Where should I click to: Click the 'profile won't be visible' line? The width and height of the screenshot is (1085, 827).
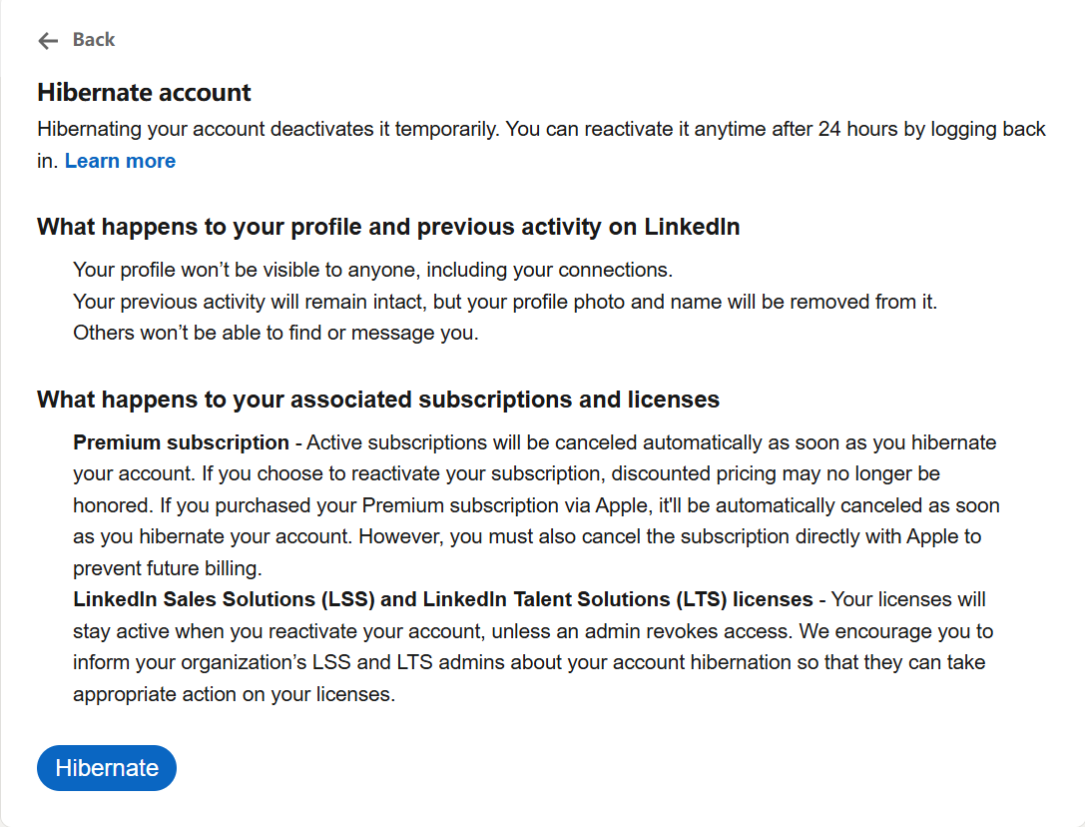(373, 270)
